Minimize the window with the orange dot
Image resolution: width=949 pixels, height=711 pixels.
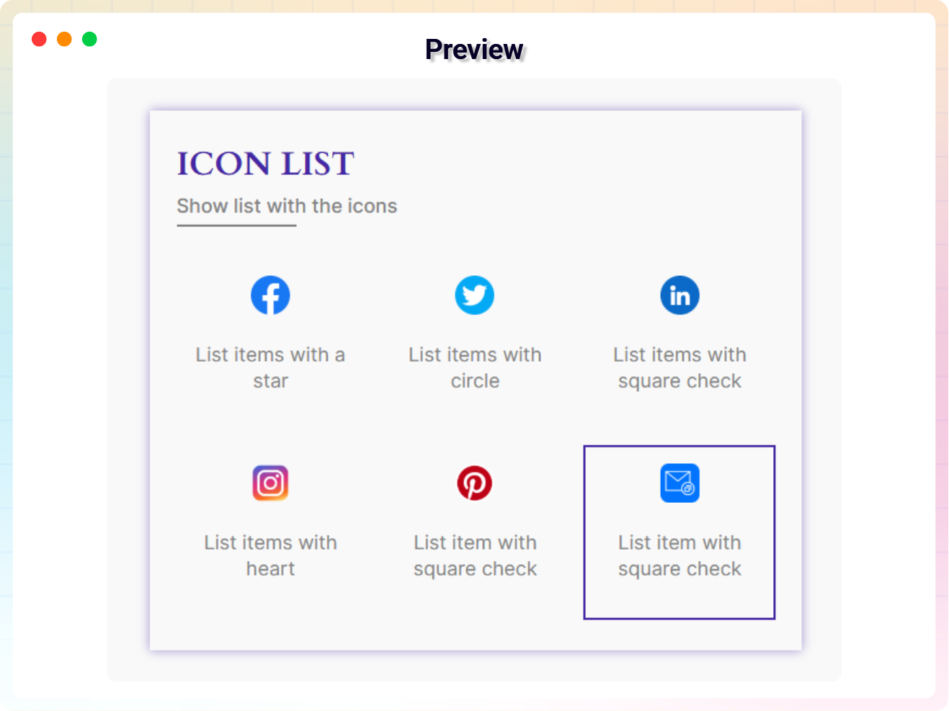pyautogui.click(x=64, y=39)
